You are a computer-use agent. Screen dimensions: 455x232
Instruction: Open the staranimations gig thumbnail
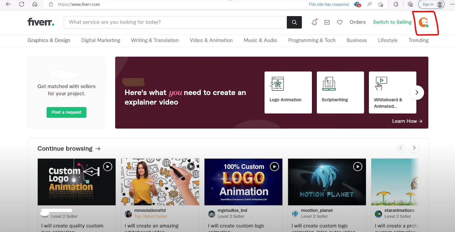(x=395, y=182)
